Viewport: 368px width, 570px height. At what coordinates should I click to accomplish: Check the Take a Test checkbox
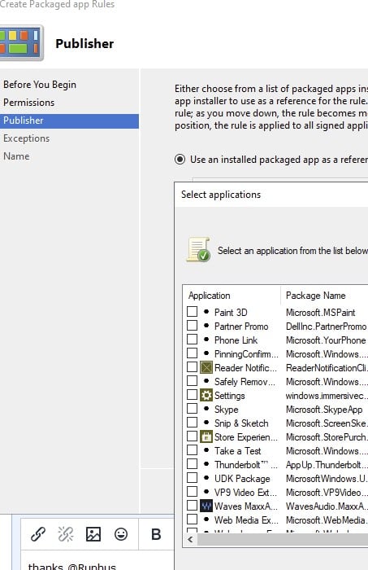193,450
